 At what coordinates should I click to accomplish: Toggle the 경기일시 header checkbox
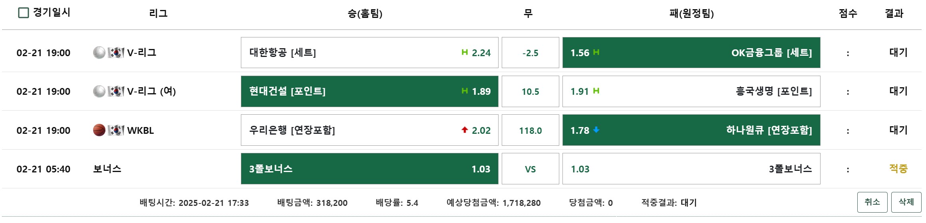[24, 13]
